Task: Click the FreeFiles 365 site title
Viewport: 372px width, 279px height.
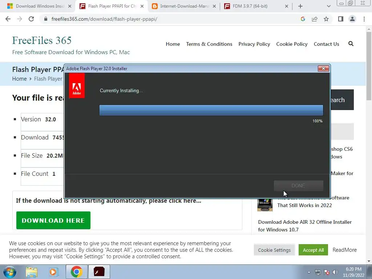Action: [42, 40]
